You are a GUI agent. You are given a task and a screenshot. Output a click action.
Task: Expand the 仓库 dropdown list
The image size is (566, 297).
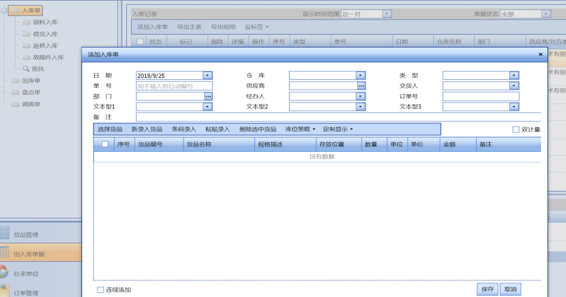(360, 76)
